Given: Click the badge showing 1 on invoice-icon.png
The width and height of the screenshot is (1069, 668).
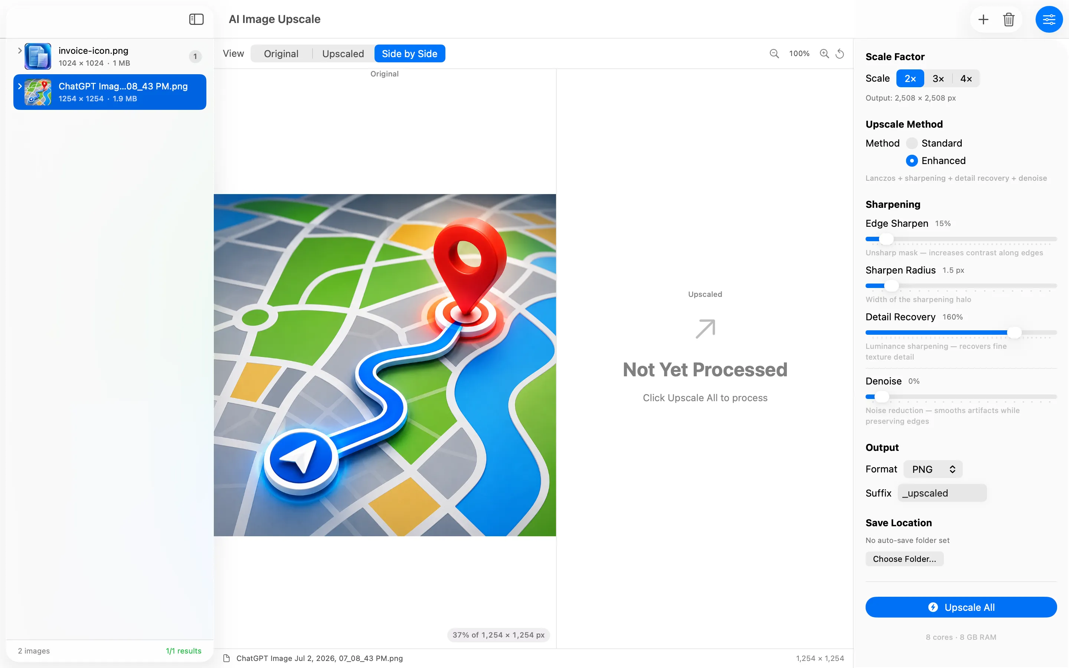Looking at the screenshot, I should tap(195, 56).
